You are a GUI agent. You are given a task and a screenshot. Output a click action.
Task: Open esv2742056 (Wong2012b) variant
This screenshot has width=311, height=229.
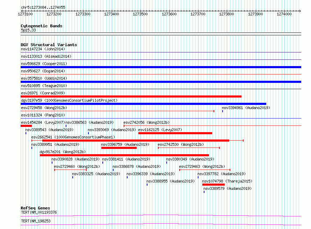tap(146, 122)
